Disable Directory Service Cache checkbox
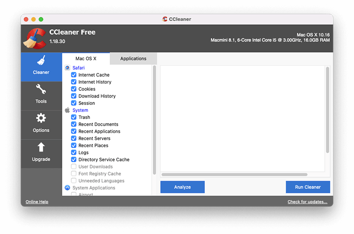354x234 pixels. click(73, 159)
